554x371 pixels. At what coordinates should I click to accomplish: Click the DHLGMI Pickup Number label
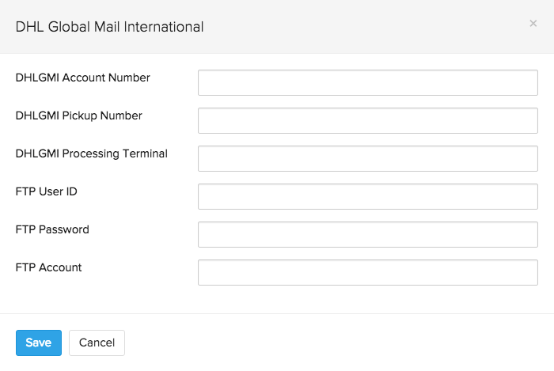point(78,115)
